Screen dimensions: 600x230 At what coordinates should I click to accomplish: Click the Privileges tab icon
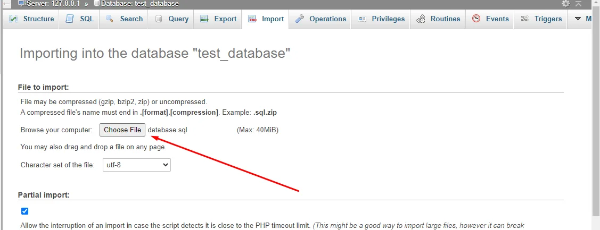point(362,19)
